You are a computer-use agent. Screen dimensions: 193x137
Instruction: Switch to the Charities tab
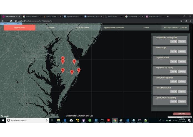tap(51, 27)
